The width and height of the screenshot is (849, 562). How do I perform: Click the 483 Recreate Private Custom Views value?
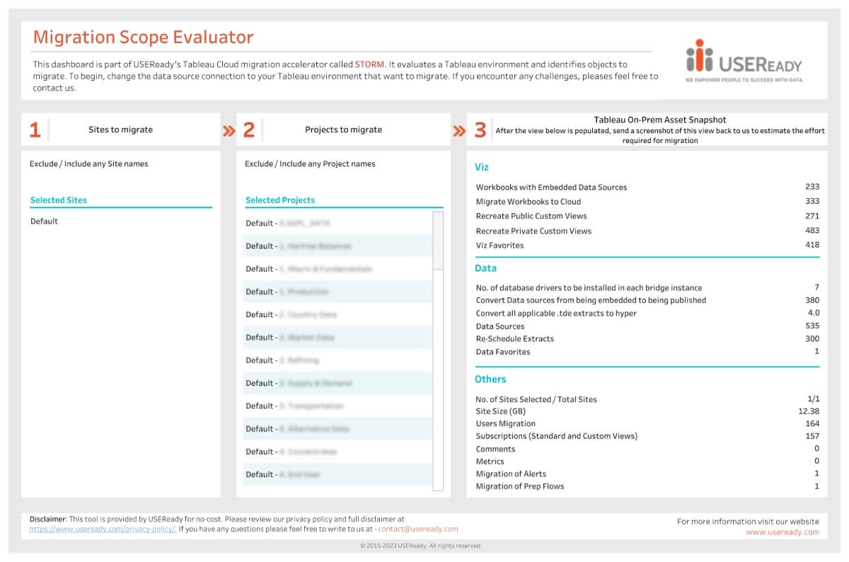812,231
